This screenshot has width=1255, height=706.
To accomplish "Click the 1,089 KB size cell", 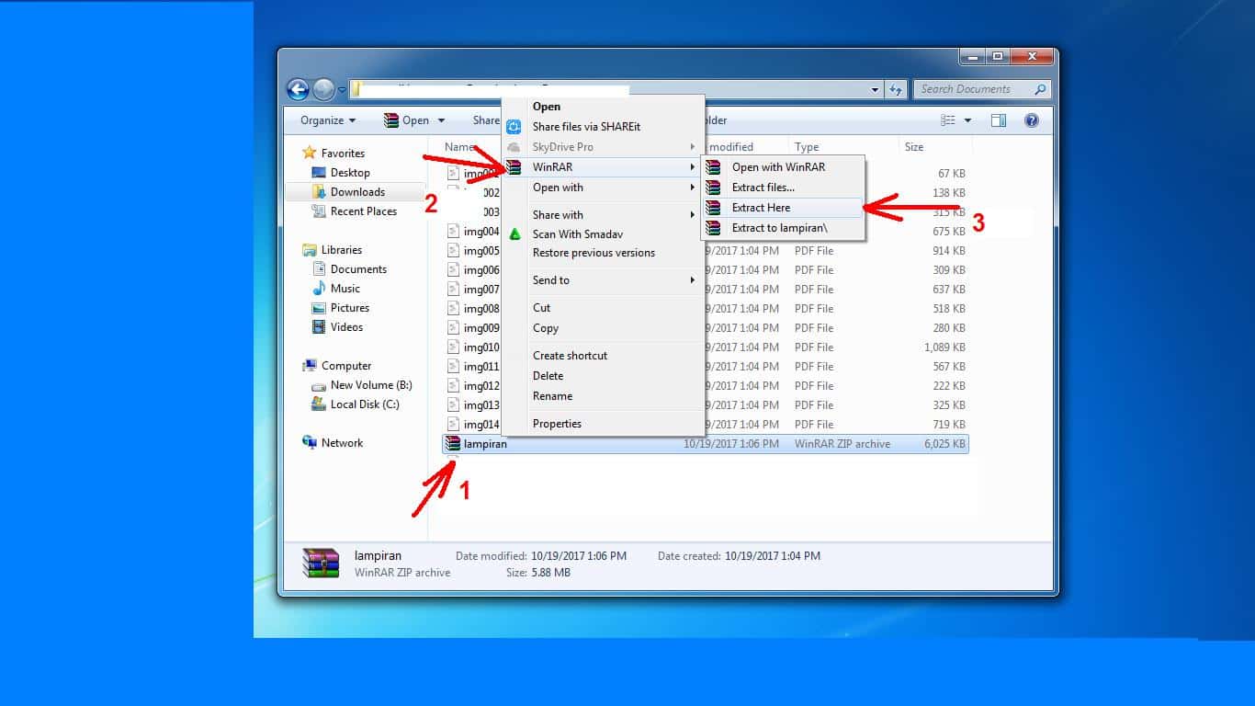I will tap(944, 347).
